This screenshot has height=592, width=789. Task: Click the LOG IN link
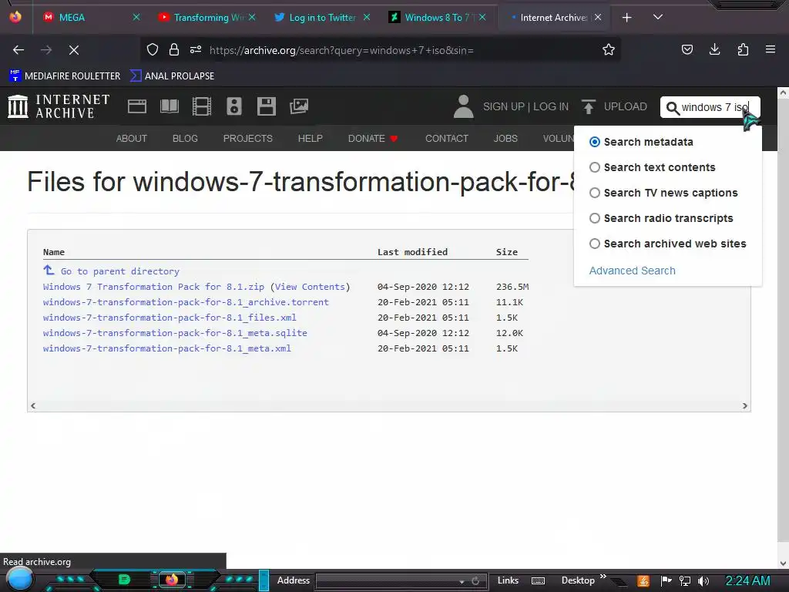tap(550, 106)
